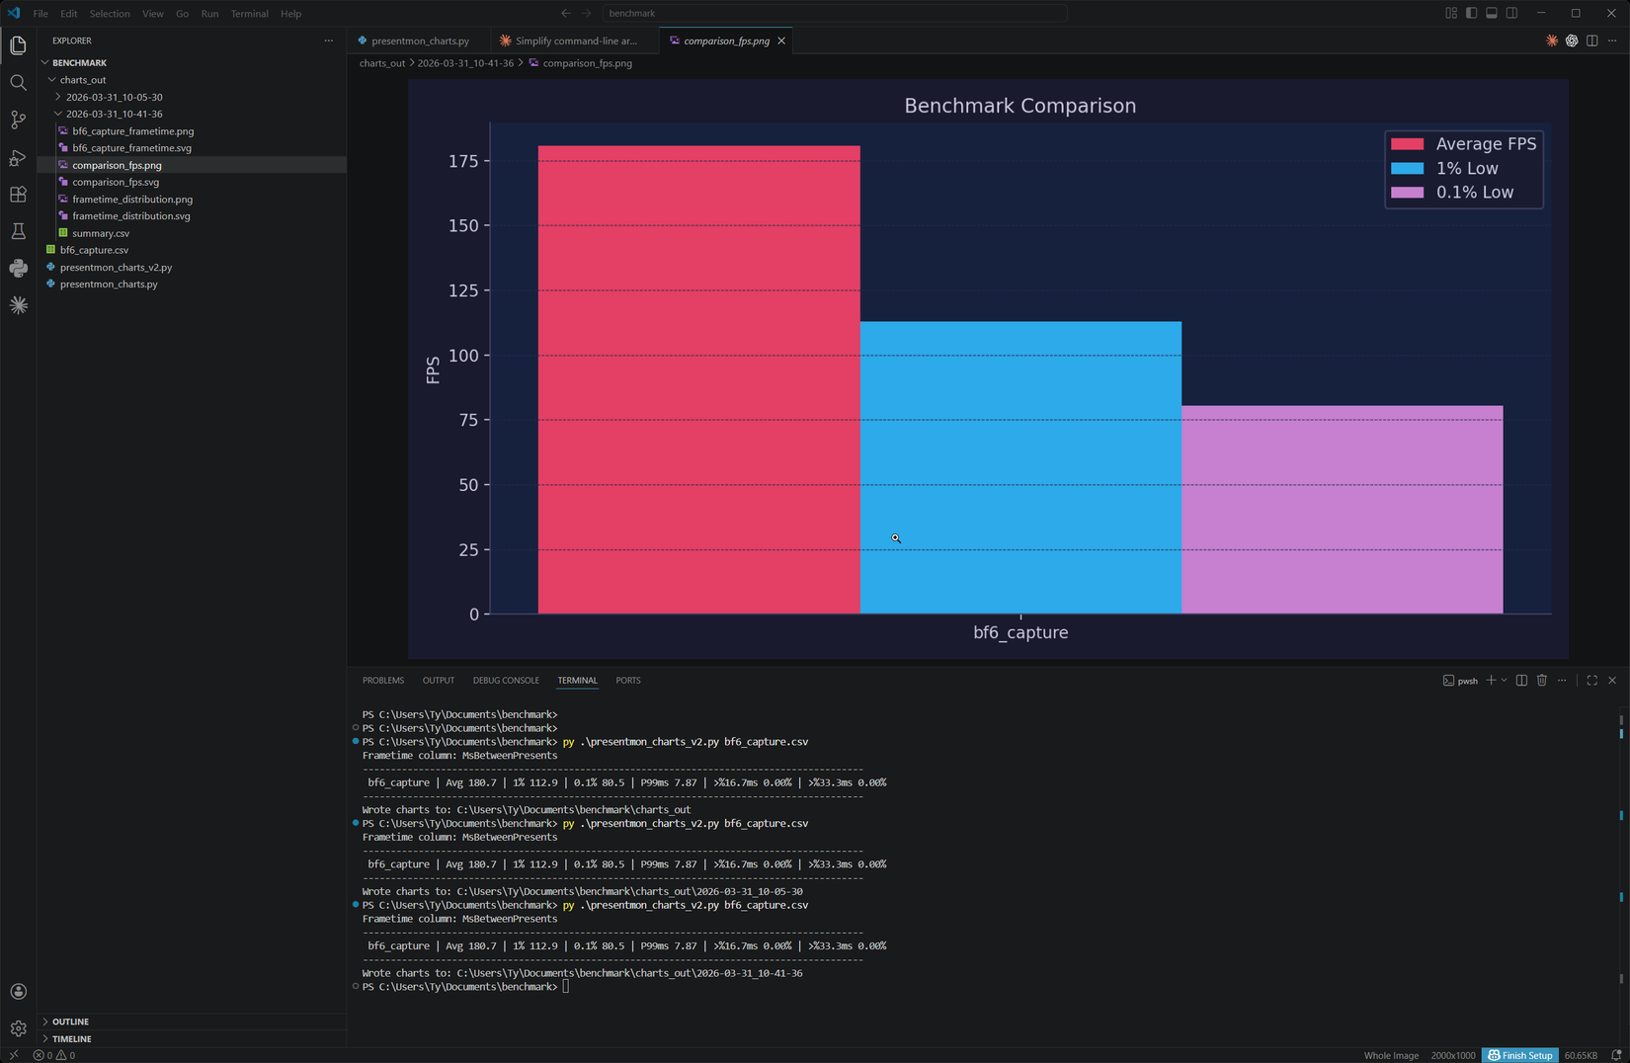Click the command center search field
1630x1063 pixels.
click(x=835, y=13)
